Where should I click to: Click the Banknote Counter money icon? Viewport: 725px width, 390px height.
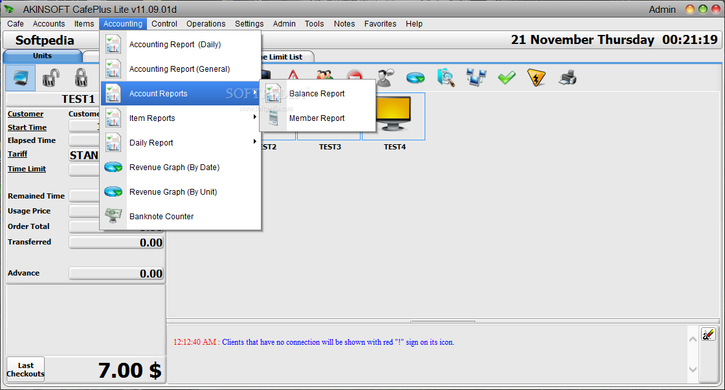point(113,216)
